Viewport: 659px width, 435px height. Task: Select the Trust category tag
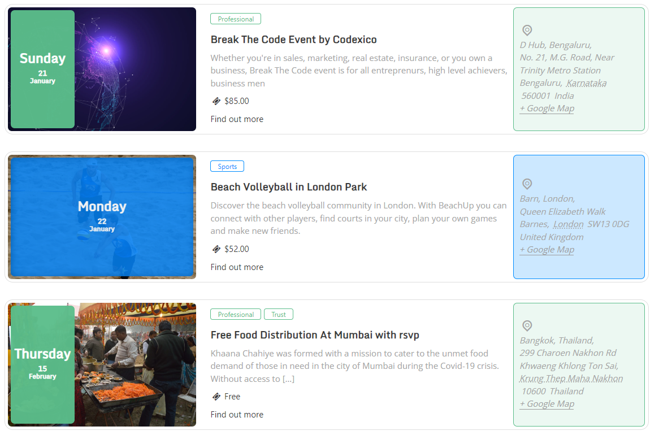pos(279,315)
